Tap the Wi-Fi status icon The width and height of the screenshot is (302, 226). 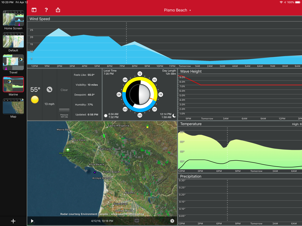click(281, 2)
